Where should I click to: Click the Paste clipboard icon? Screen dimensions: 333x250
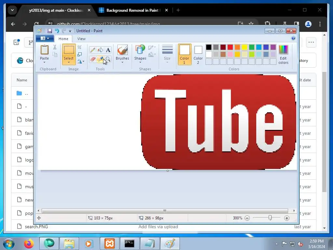coord(44,50)
